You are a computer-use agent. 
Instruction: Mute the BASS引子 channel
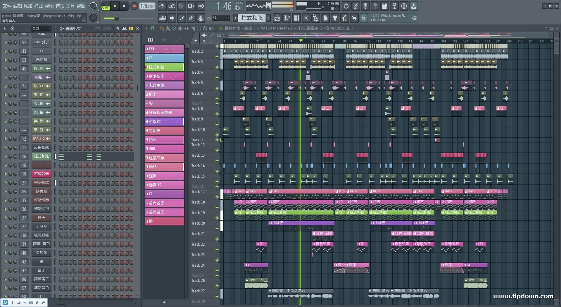point(5,42)
